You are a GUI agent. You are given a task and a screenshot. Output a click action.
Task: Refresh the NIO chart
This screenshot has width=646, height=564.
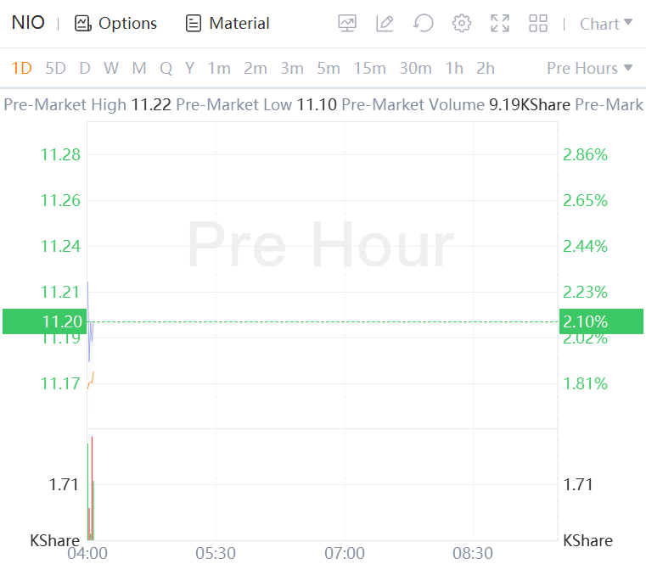423,24
